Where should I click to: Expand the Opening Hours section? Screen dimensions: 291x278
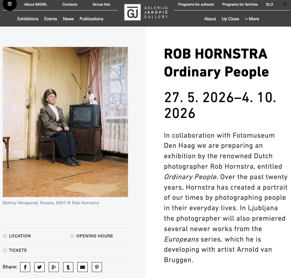[94, 236]
